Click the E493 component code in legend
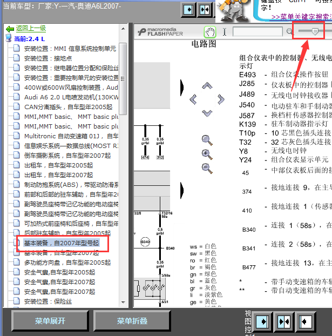Image resolution: width=332 pixels, height=336 pixels. click(x=247, y=75)
